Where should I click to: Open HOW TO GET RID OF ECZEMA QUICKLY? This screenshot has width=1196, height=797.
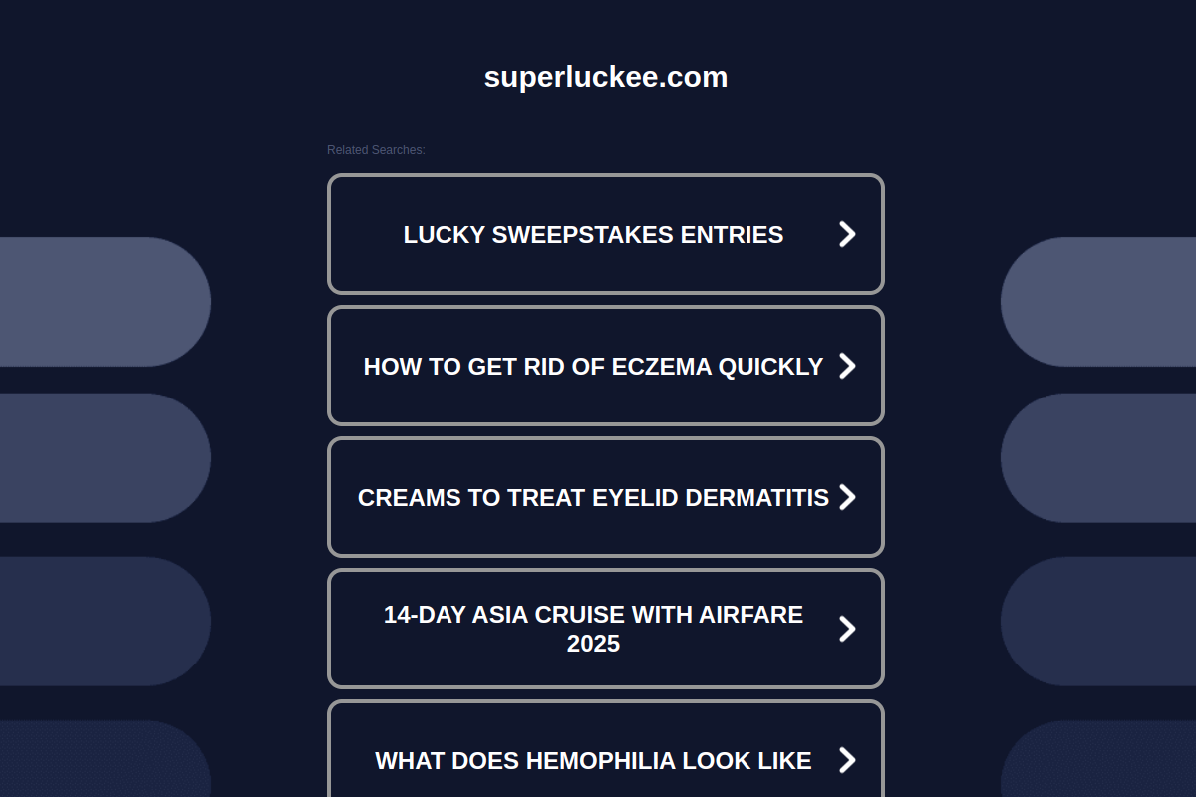point(592,366)
